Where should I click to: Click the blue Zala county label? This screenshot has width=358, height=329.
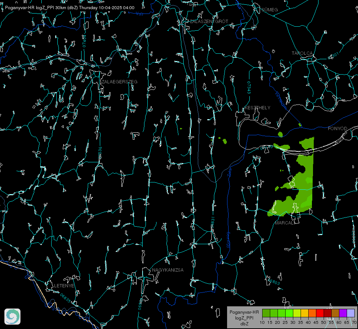[229, 172]
